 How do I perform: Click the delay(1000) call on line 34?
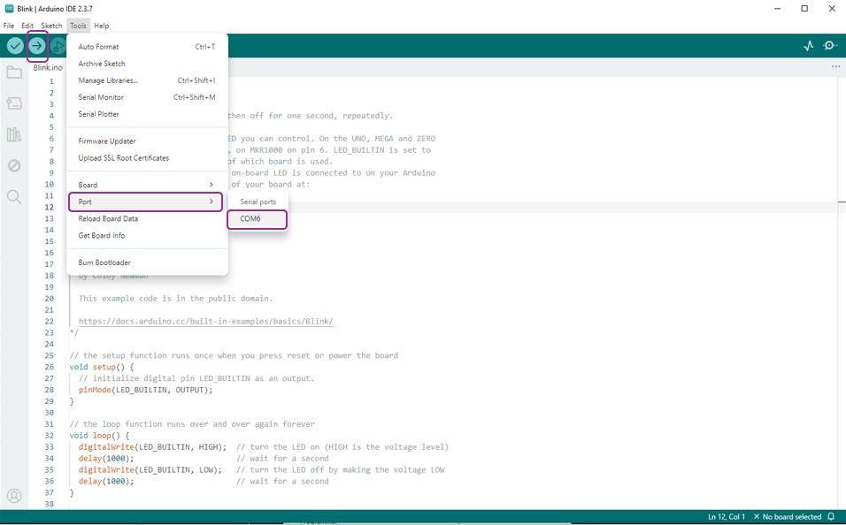tap(106, 459)
